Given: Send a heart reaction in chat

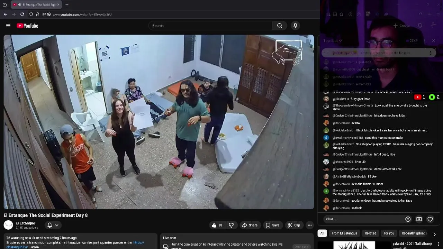Looking at the screenshot, I should (x=430, y=219).
